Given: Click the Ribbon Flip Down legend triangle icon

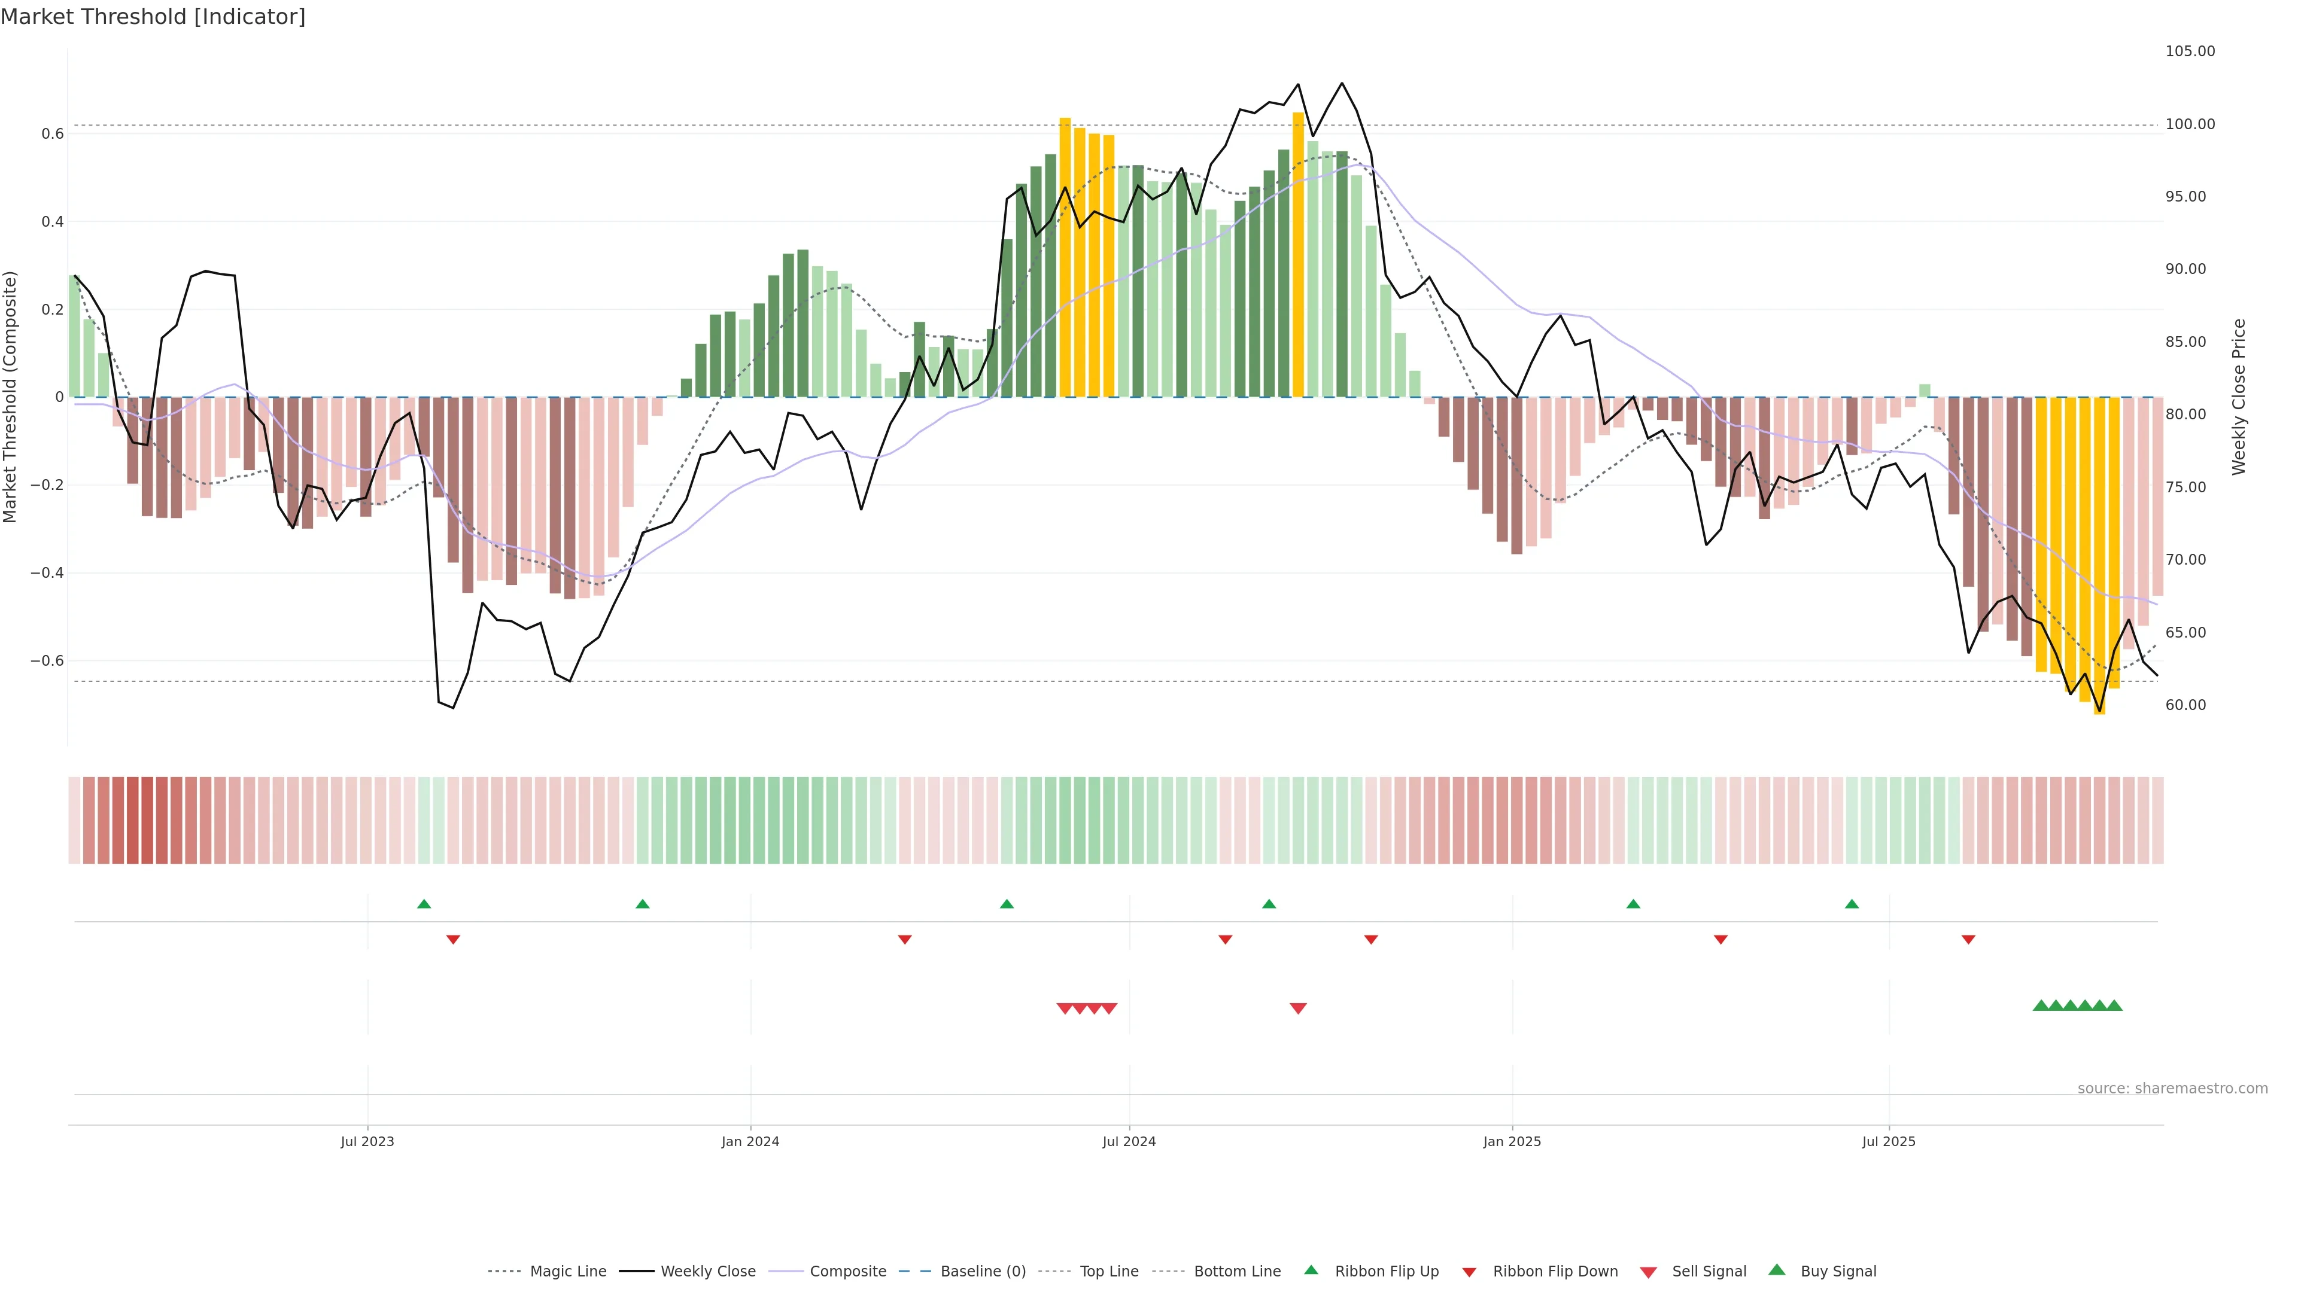Looking at the screenshot, I should 1469,1272.
